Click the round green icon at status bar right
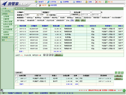This screenshot has width=126, height=95. [124, 90]
